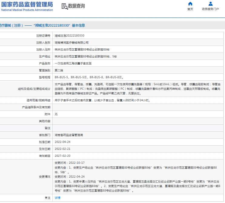This screenshot has height=203, width=225.
Task: Click the 适用范围 intended use value
Action: (102, 100)
